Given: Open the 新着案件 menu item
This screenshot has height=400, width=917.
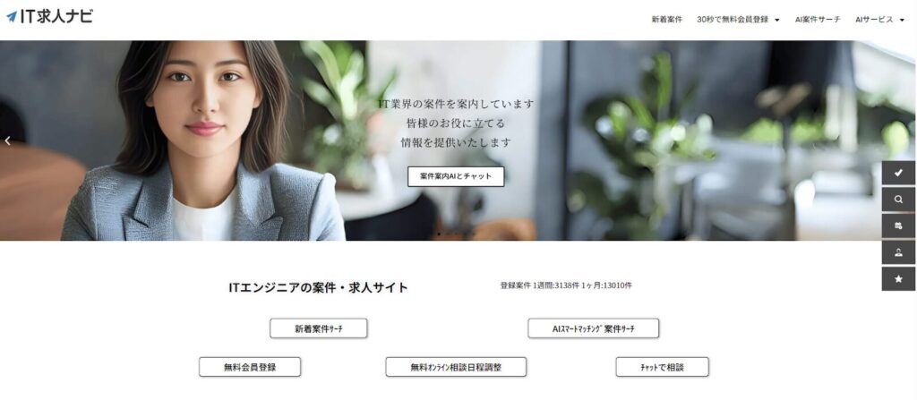Looking at the screenshot, I should click(x=666, y=20).
